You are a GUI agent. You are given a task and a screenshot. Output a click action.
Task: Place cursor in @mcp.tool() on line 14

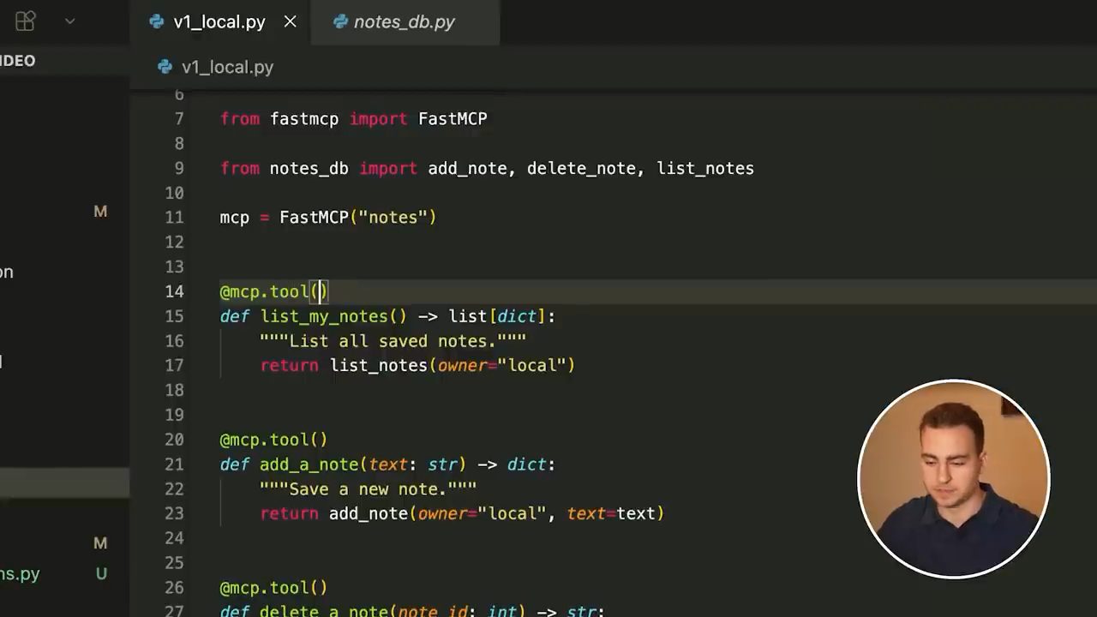tap(273, 291)
